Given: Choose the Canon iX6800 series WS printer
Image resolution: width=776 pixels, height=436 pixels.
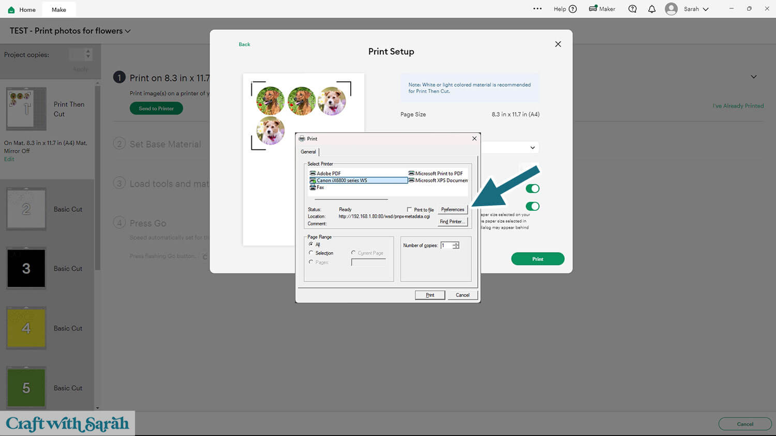Looking at the screenshot, I should [359, 180].
